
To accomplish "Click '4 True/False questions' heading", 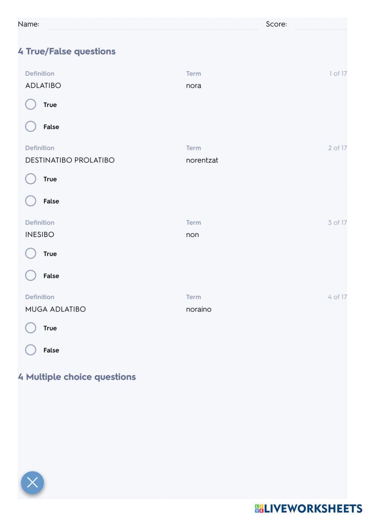I will point(67,51).
